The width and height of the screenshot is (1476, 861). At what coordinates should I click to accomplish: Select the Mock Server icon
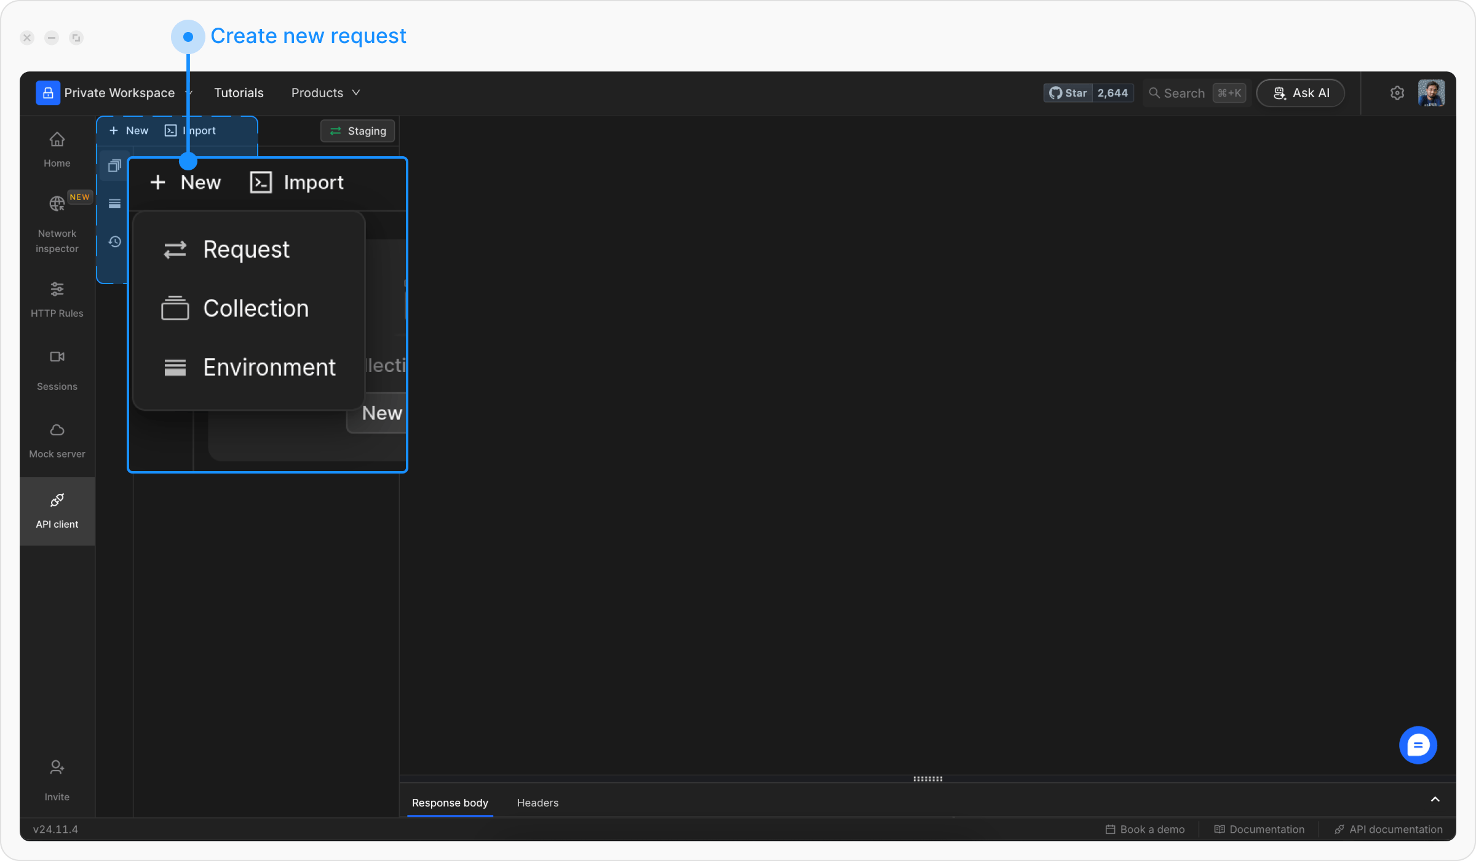coord(57,429)
